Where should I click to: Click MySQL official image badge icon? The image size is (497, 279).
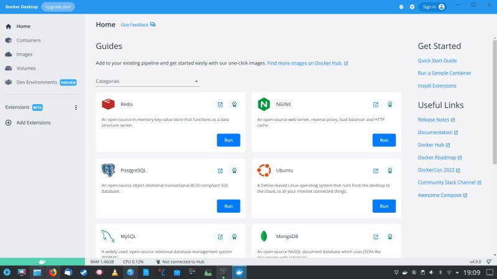234,237
